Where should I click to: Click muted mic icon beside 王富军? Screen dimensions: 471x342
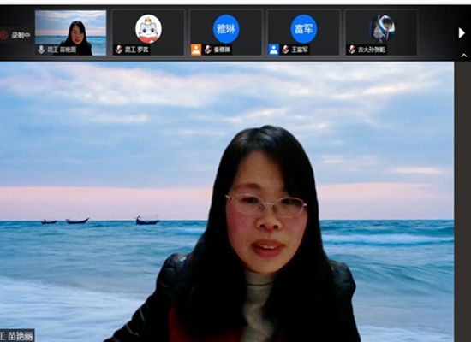click(x=285, y=50)
